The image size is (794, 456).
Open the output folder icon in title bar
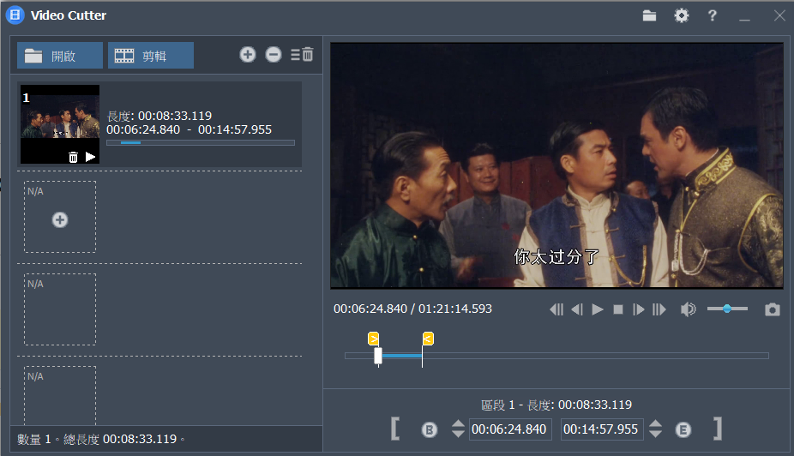(x=649, y=15)
